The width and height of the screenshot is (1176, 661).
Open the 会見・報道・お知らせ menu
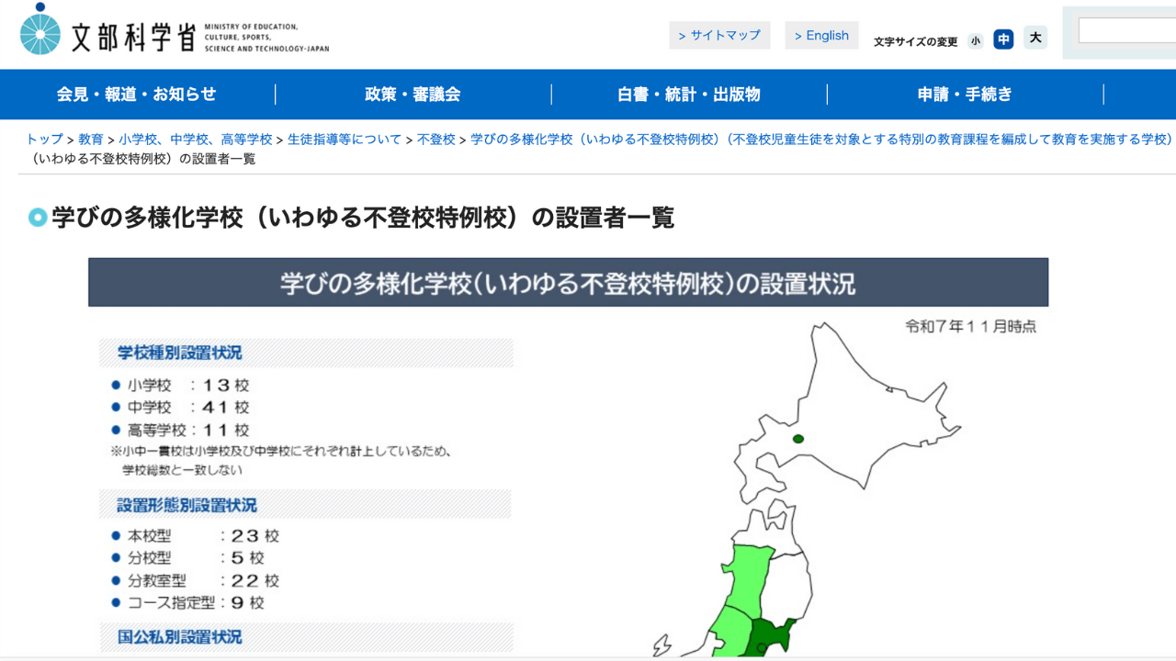(137, 95)
